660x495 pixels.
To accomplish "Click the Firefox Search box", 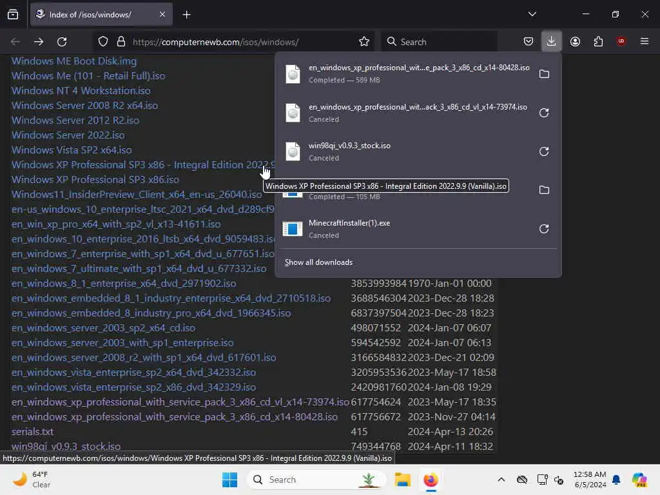I will [439, 42].
